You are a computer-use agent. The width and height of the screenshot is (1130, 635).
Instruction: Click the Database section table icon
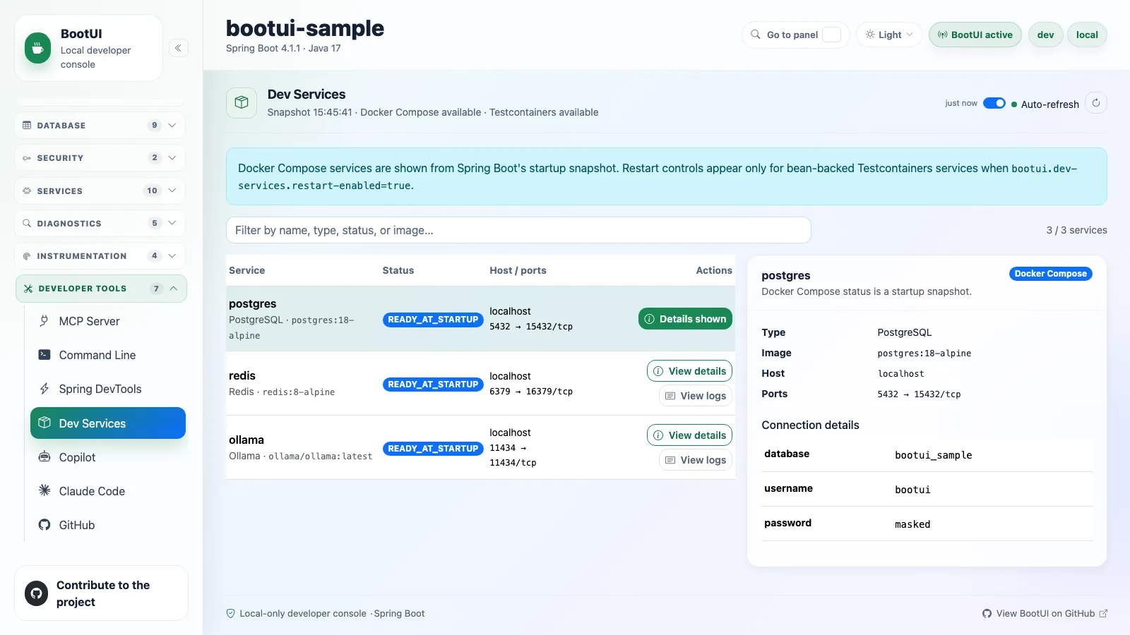coord(27,126)
